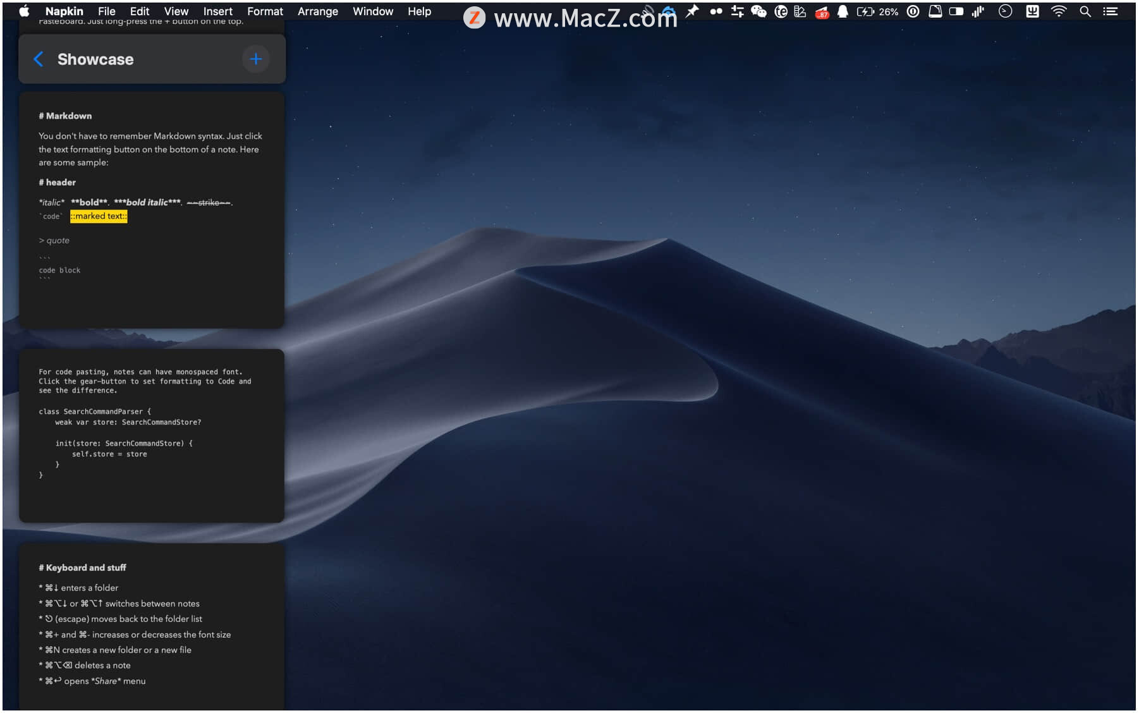Open the WeChat menu bar icon
The width and height of the screenshot is (1139, 713).
pyautogui.click(x=758, y=11)
